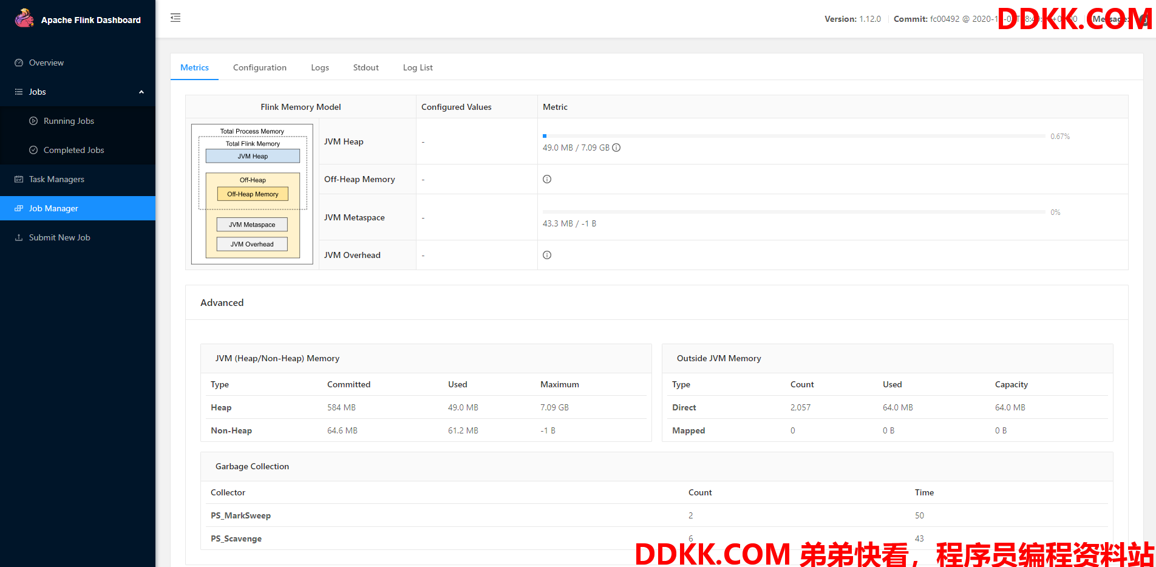Click the Non-Heap committed value 64.6 MB

pos(342,430)
